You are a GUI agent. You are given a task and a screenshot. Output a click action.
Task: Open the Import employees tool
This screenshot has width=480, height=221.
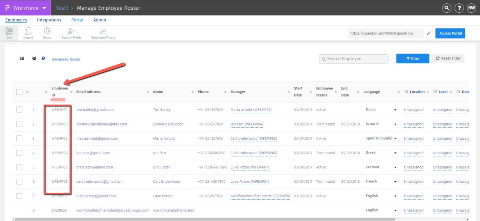click(x=28, y=33)
